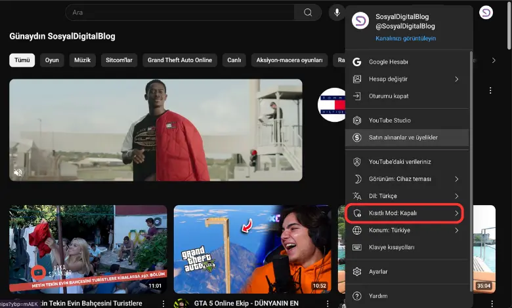
Task: Open Ayarlar settings entry
Action: (x=407, y=271)
